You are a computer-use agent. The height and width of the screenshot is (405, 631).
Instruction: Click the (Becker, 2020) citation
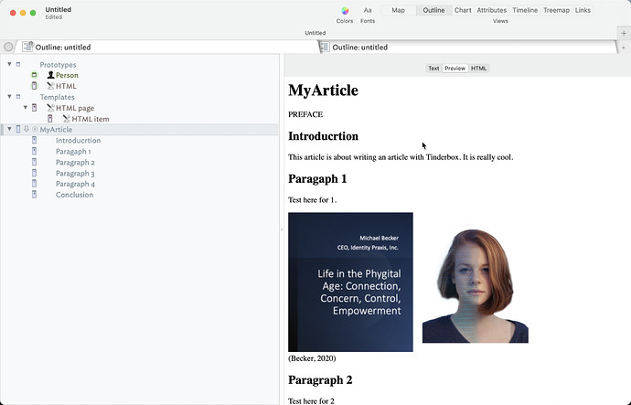click(x=312, y=358)
